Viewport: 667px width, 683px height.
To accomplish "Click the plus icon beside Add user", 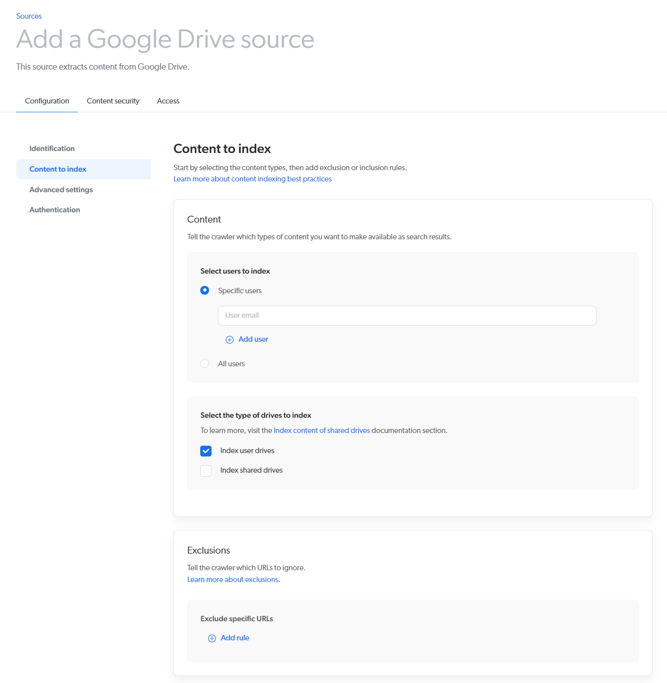I will point(229,340).
